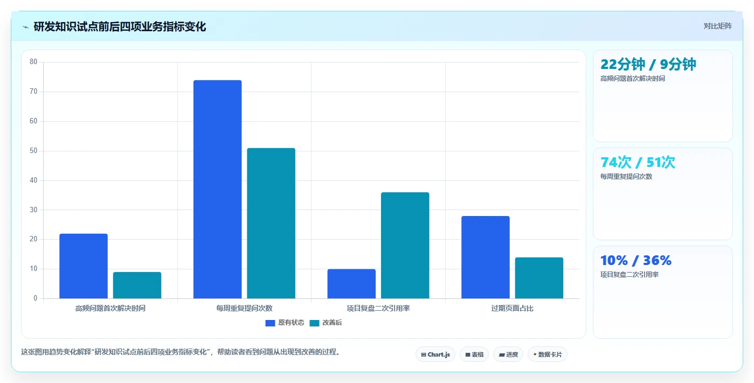754x383 pixels.
Task: Click the 高频问题首次解决时间 axis label
Action: 110,309
